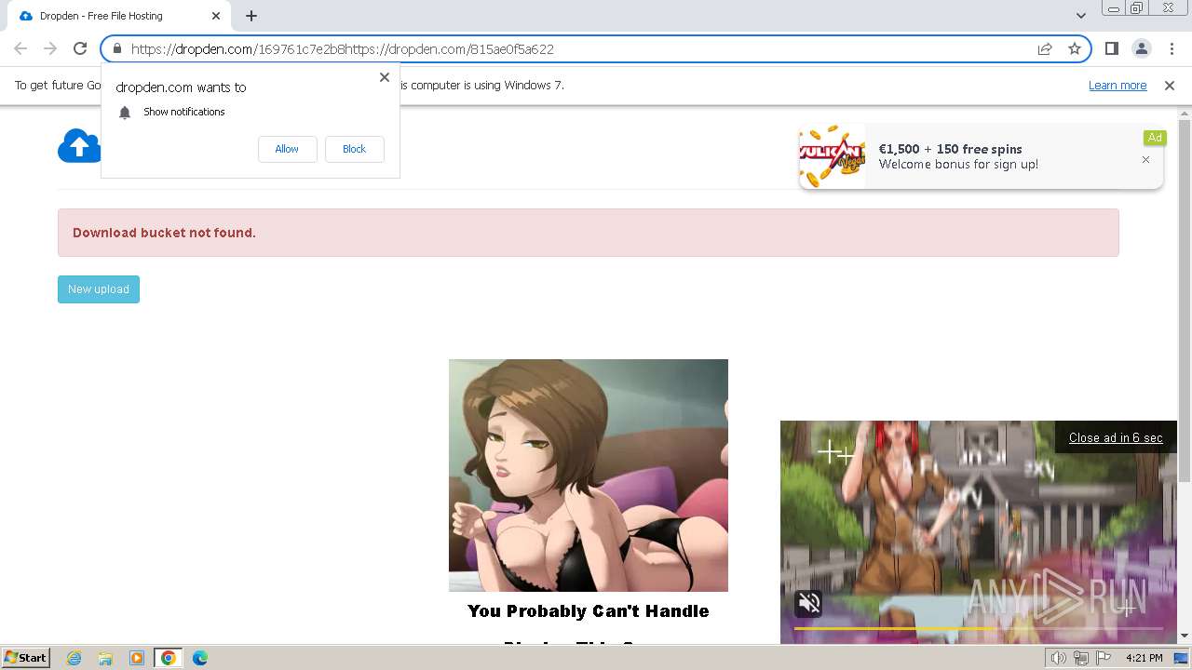The width and height of the screenshot is (1192, 670).
Task: Click the address bar URL
Action: (x=343, y=49)
